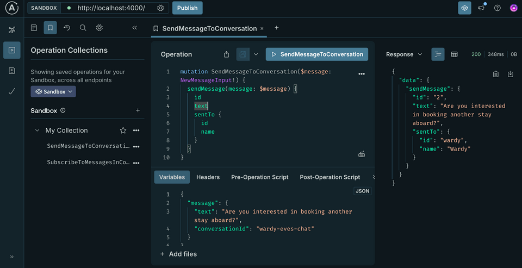Viewport: 522px width, 268px height.
Task: Click the localhost:4000 endpoint URL field
Action: [x=111, y=8]
